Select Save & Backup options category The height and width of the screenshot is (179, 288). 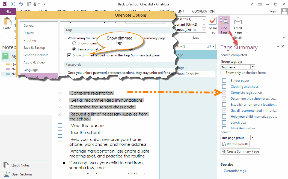(x=34, y=47)
